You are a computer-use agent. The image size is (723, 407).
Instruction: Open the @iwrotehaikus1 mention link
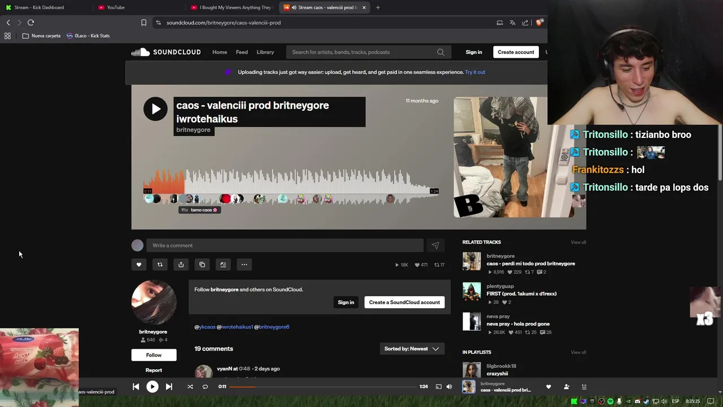(235, 327)
